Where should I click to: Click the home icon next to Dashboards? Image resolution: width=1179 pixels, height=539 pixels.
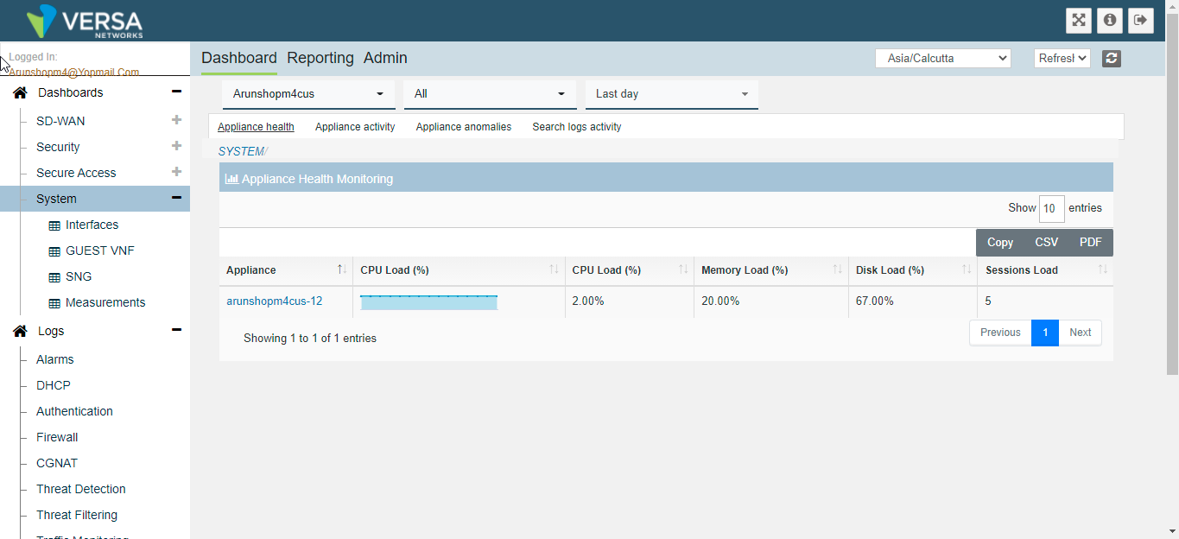point(19,92)
